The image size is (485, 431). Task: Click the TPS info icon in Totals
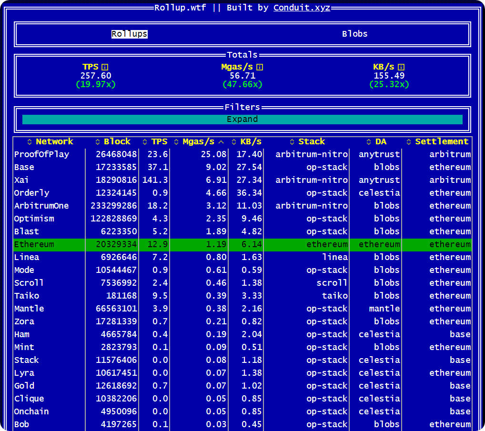(105, 67)
